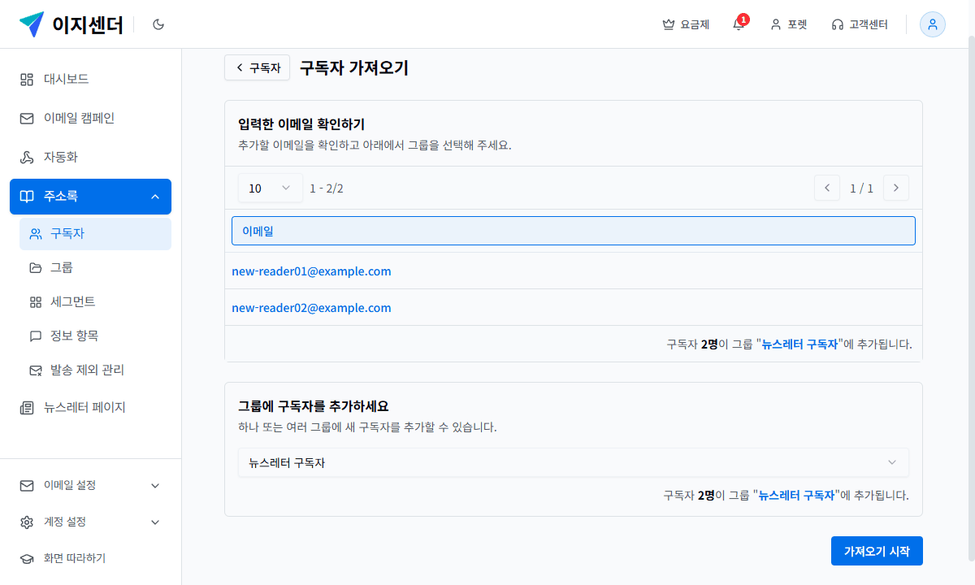The image size is (975, 585).
Task: Go to next page arrow
Action: click(x=896, y=188)
